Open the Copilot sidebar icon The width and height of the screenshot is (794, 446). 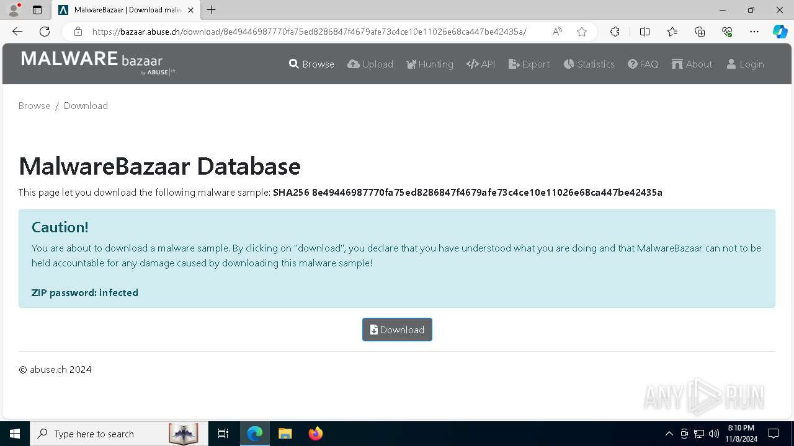(780, 32)
